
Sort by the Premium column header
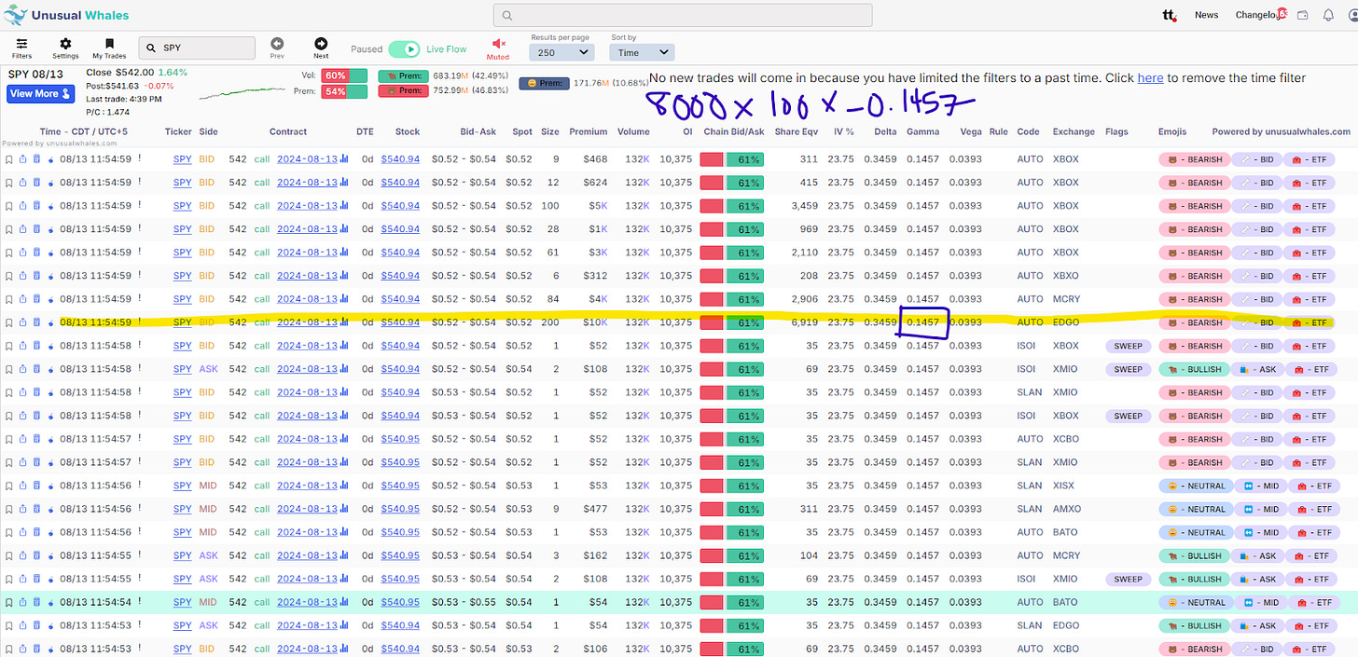[x=589, y=131]
